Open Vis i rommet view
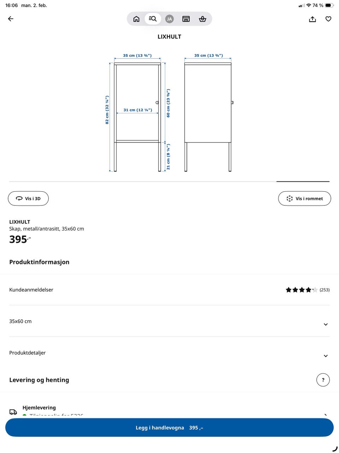 (304, 198)
